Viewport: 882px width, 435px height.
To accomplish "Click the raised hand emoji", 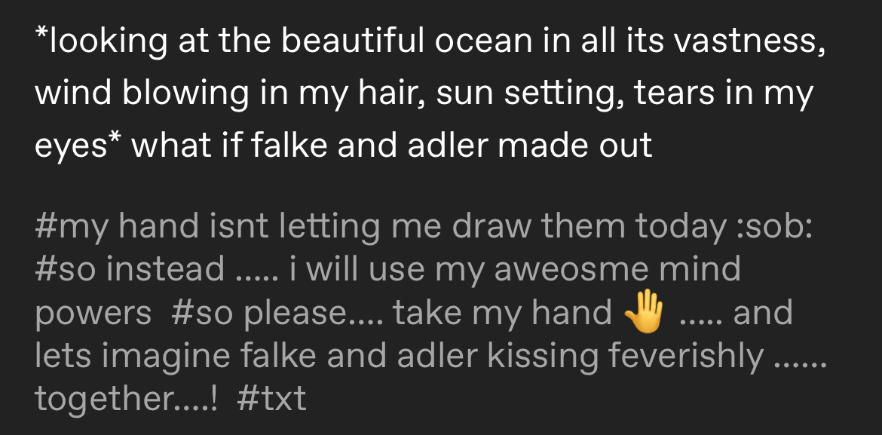I will 645,313.
